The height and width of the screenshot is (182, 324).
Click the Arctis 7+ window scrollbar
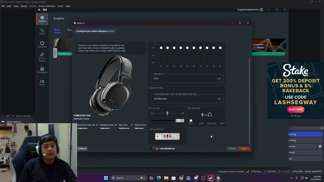pos(250,101)
